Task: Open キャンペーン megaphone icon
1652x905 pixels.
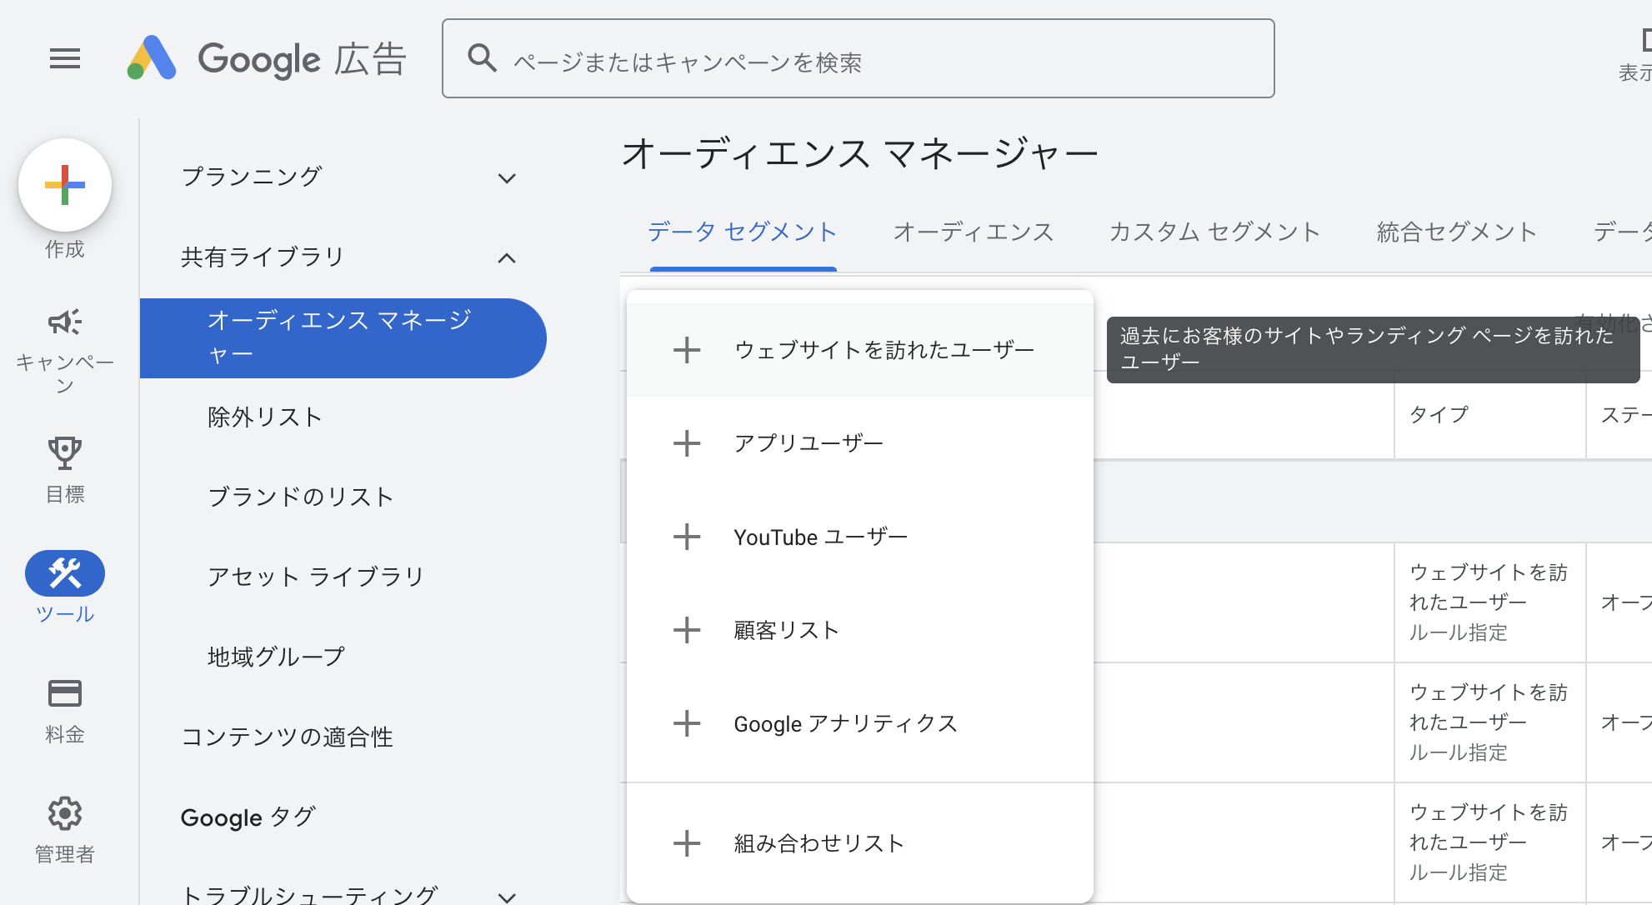Action: pos(65,322)
